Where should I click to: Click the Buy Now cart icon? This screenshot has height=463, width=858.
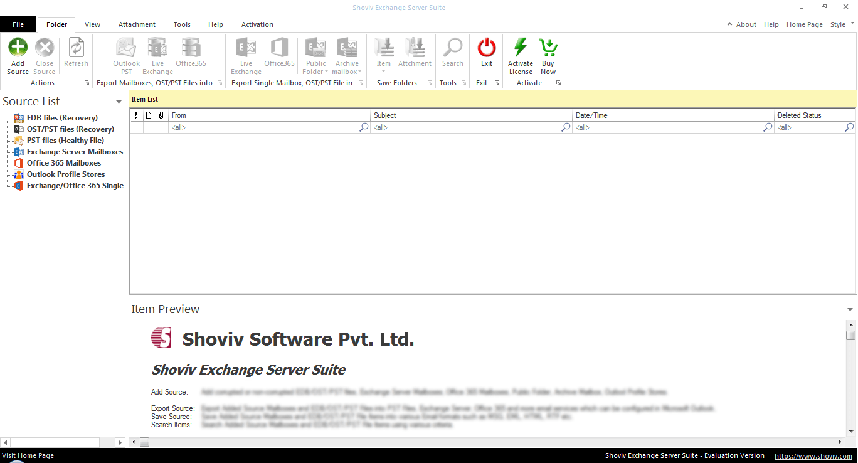point(548,48)
